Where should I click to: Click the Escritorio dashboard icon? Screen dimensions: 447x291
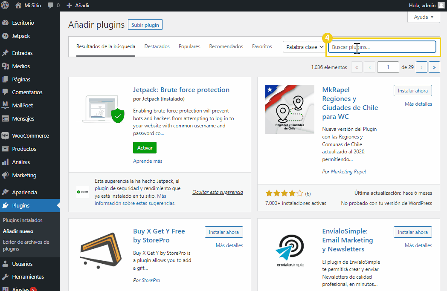(x=5, y=23)
